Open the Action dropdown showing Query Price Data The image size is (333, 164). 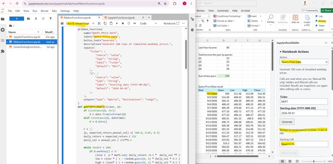(304, 62)
